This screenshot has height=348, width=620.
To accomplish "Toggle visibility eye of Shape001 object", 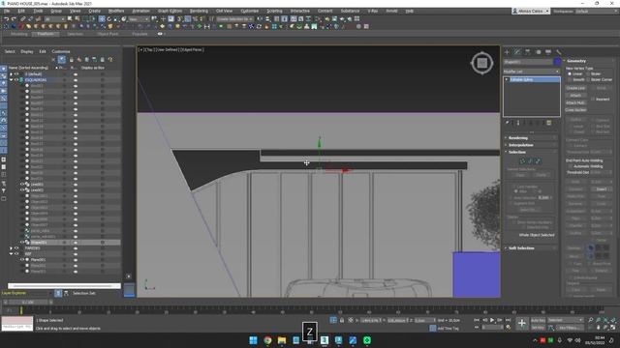I will pyautogui.click(x=22, y=243).
